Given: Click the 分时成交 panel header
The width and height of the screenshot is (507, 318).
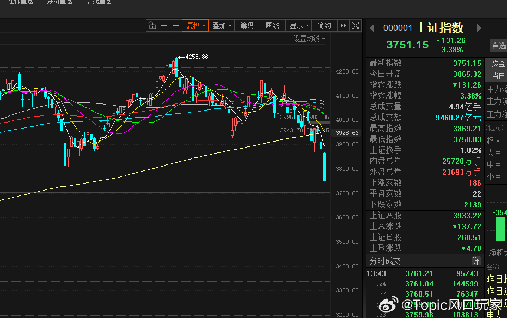Looking at the screenshot, I should click(425, 261).
